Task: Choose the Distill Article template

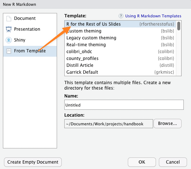Action: [120, 65]
